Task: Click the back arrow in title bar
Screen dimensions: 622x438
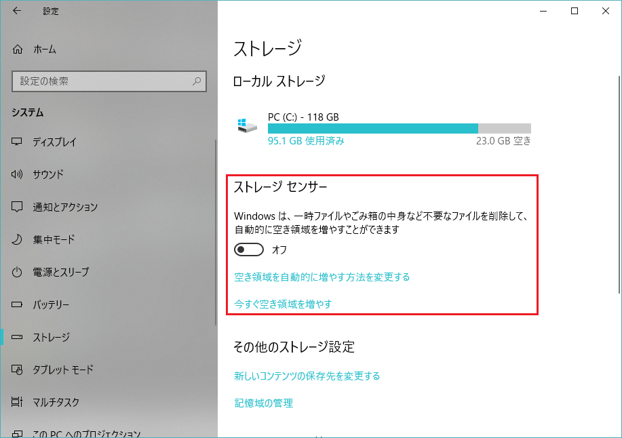Action: tap(17, 11)
